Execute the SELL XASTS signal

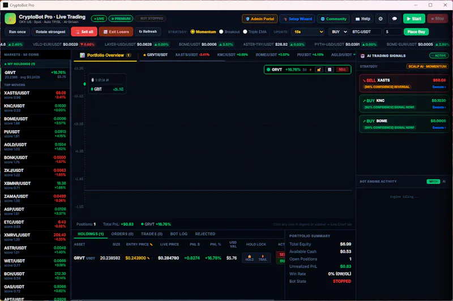439,87
